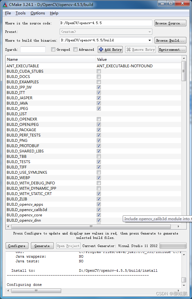This screenshot has width=192, height=299.
Task: Click the cache list horizontal scrollbar
Action: (91, 226)
